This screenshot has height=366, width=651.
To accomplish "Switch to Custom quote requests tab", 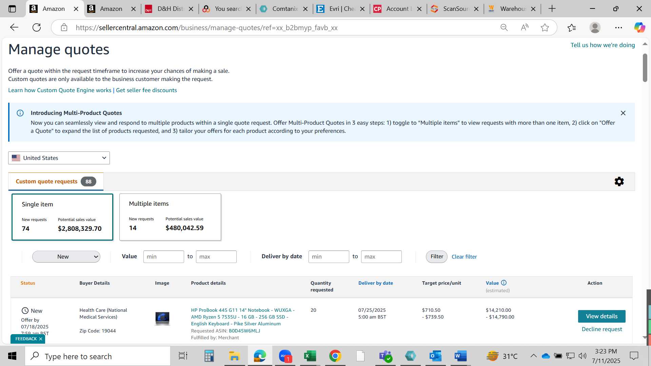I will pos(56,181).
